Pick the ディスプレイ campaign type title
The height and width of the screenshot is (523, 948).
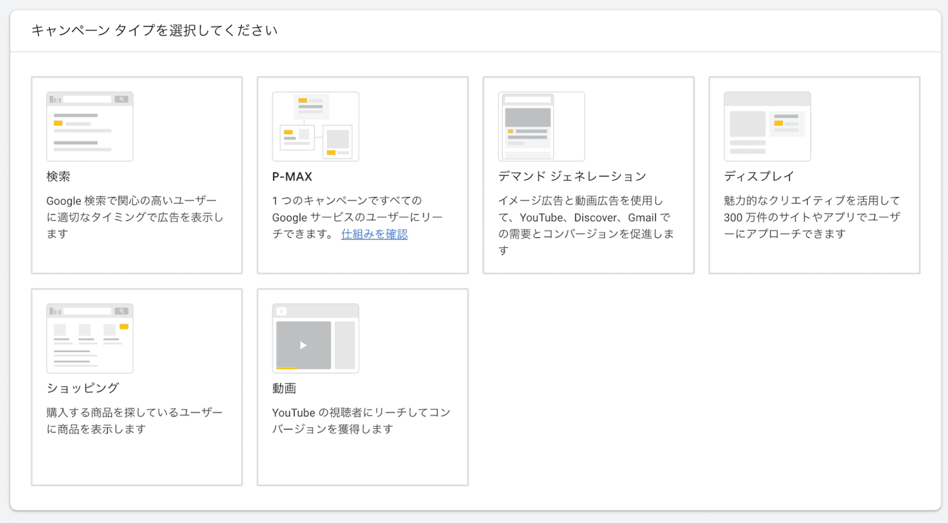758,177
